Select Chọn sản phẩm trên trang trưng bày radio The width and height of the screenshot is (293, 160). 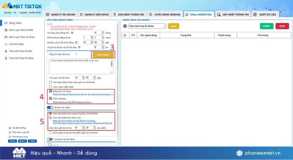pyautogui.click(x=50, y=114)
